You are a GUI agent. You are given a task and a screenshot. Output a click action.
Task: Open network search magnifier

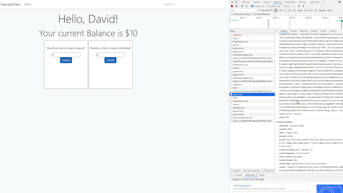click(x=246, y=6)
